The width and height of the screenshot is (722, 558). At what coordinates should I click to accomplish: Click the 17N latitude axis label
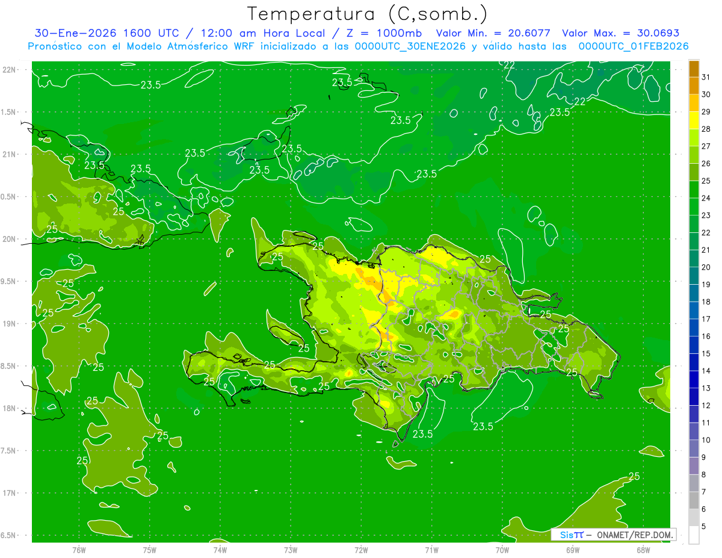pyautogui.click(x=10, y=493)
